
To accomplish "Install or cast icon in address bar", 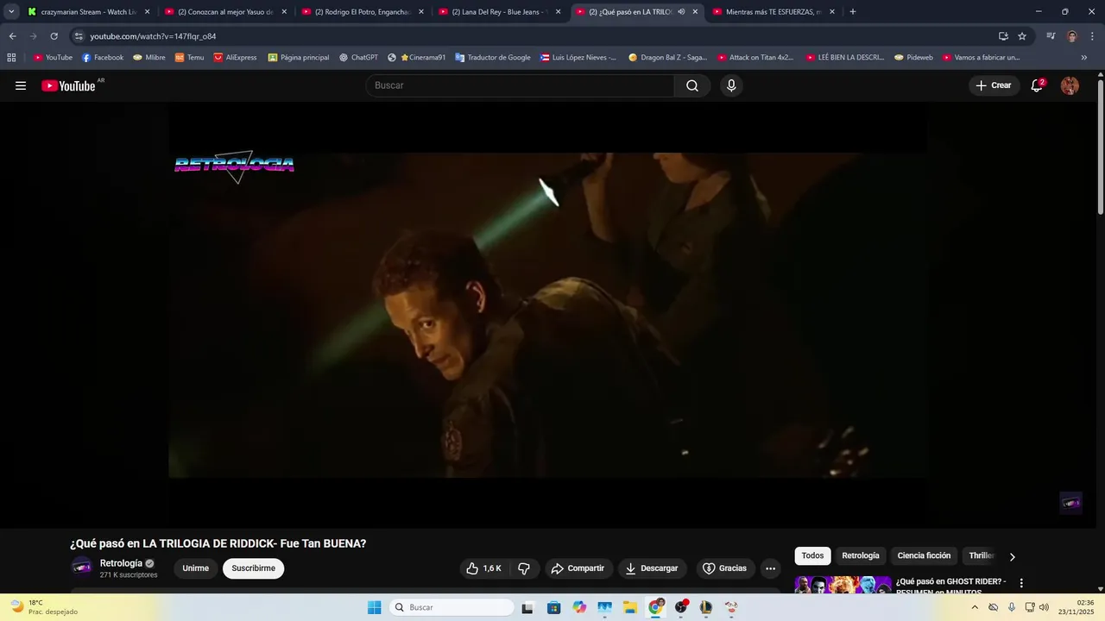I will click(1003, 36).
